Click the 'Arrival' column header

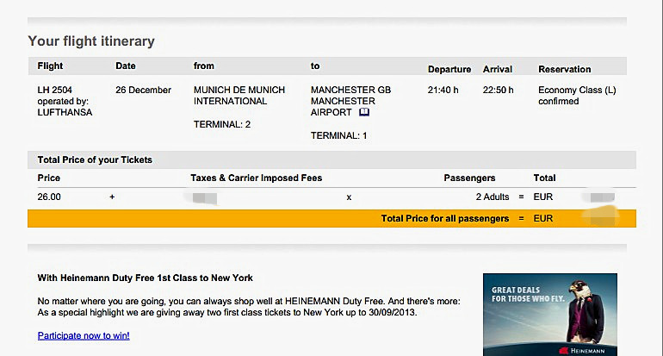pyautogui.click(x=498, y=69)
